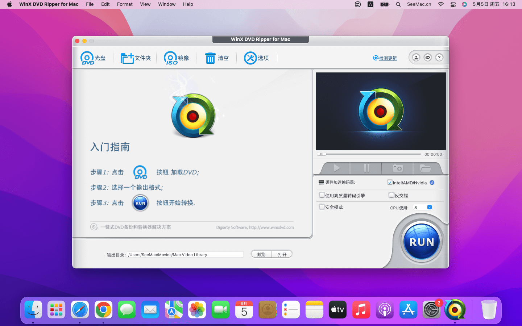Open the Format menu

(125, 4)
